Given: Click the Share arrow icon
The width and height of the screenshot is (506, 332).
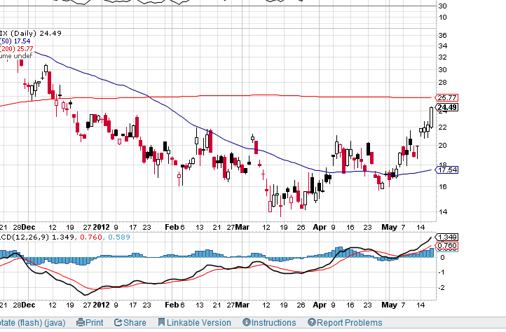Looking at the screenshot, I should 118,322.
